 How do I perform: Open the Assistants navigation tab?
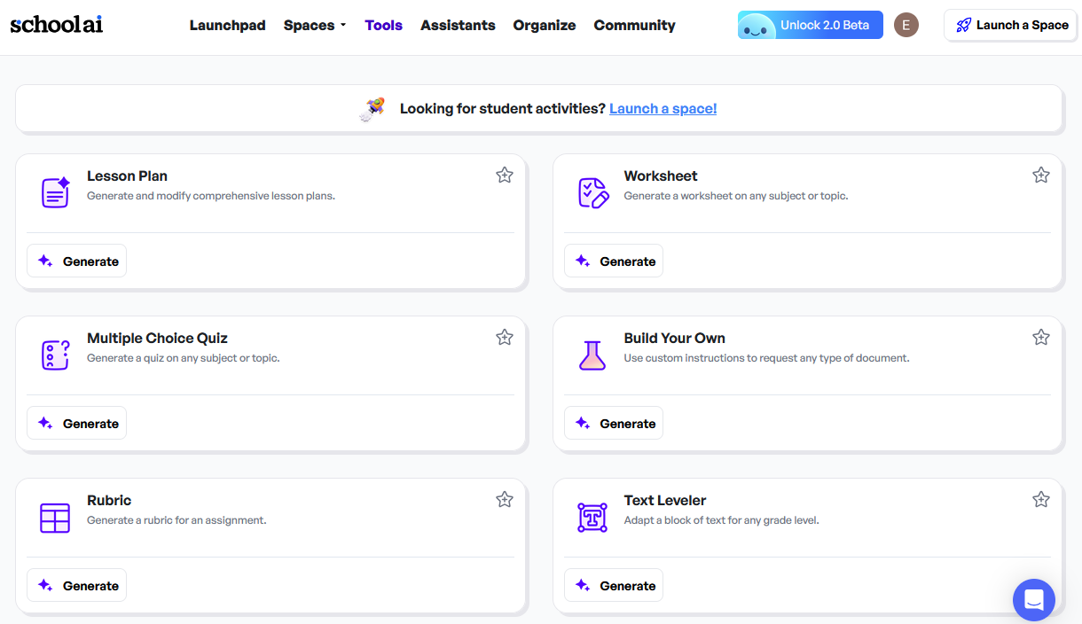[x=458, y=25]
